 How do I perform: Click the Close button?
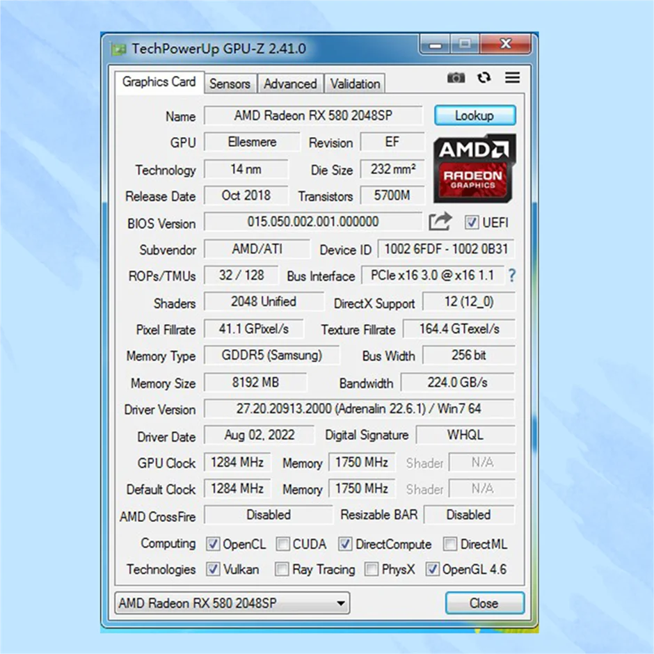(x=484, y=603)
